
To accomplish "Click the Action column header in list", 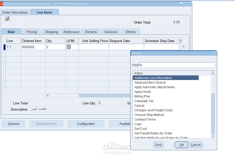I will [x=166, y=73].
